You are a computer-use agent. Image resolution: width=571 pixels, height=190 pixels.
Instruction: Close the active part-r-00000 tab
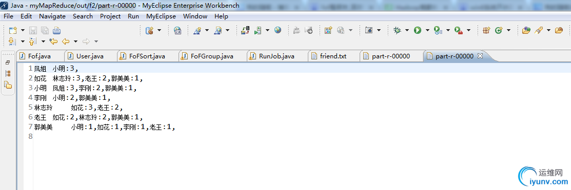coord(480,56)
